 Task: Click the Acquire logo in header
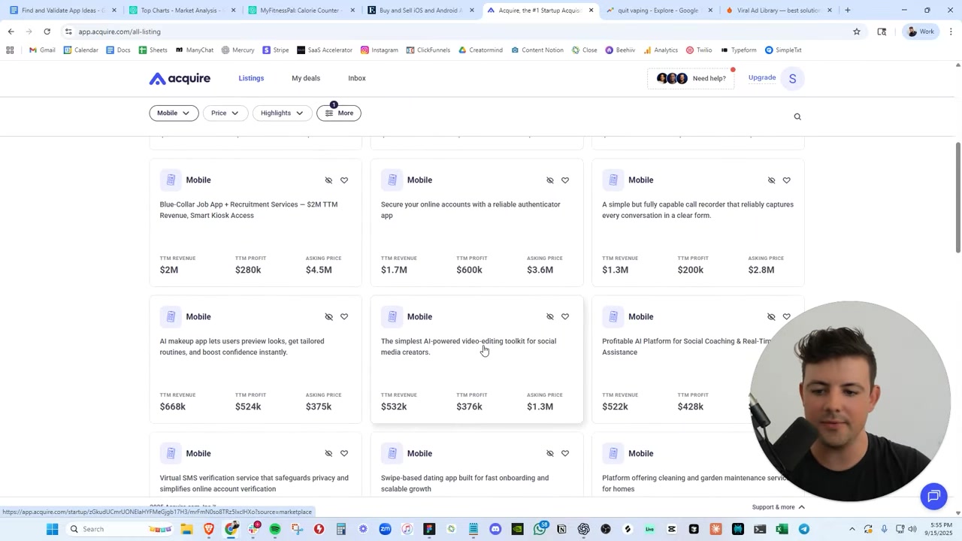click(x=180, y=78)
